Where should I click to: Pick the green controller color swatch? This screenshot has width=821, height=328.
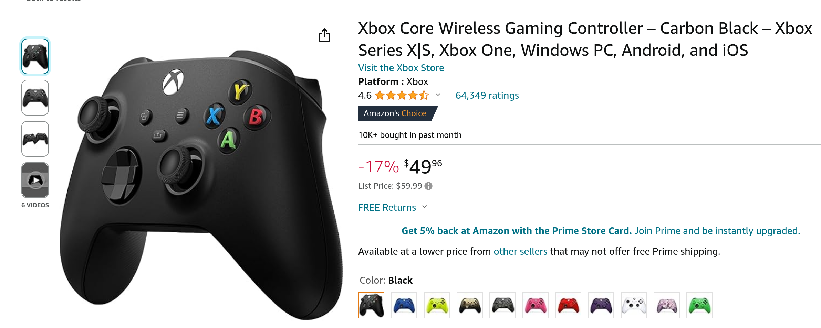click(699, 305)
